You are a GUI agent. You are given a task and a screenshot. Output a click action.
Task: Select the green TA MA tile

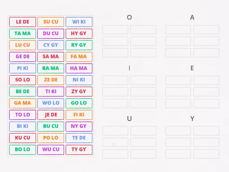[x=23, y=34]
